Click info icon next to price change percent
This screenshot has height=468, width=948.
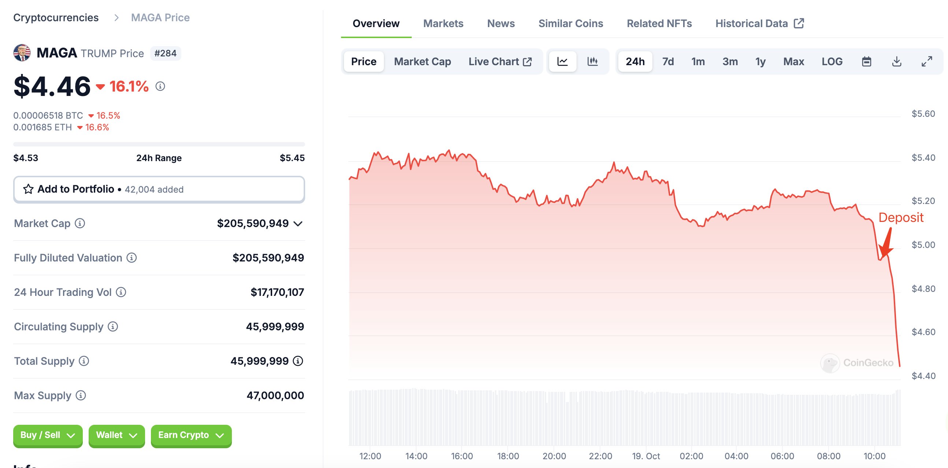point(160,86)
